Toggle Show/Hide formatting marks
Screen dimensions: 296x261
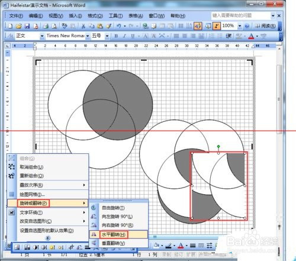click(x=217, y=26)
